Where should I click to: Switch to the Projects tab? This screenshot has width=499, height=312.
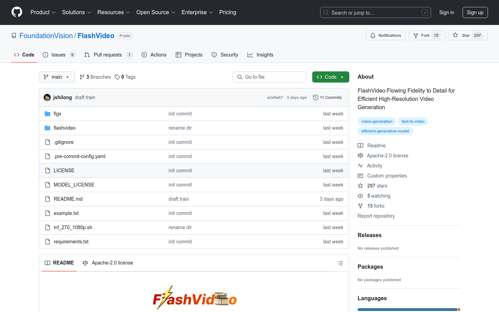pos(189,55)
